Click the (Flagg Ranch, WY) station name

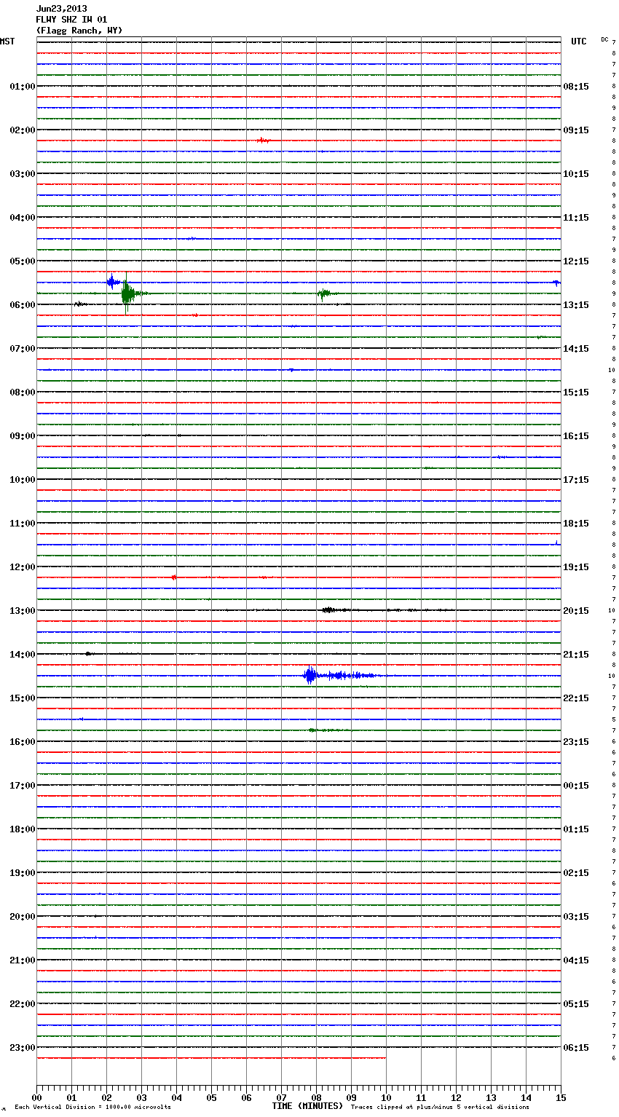tap(79, 31)
